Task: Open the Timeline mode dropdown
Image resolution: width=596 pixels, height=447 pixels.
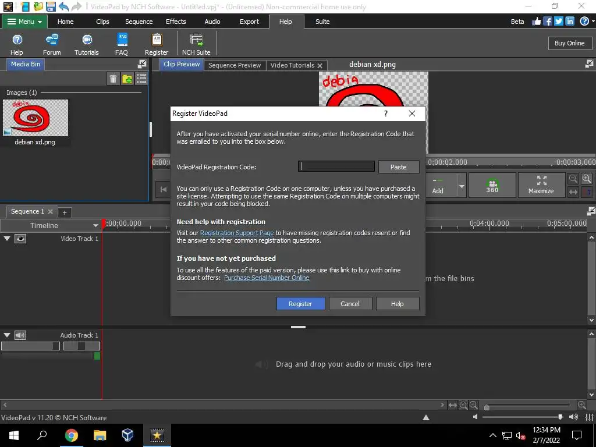Action: point(95,225)
